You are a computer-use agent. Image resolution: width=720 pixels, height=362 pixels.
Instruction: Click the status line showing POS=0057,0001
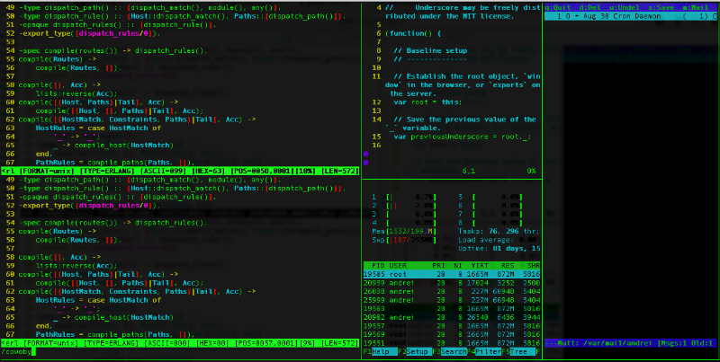click(x=181, y=343)
